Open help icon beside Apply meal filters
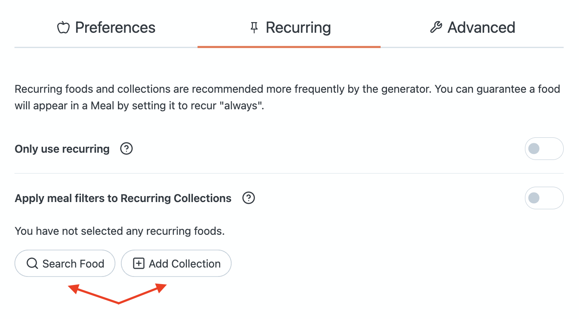Image resolution: width=579 pixels, height=319 pixels. point(248,198)
